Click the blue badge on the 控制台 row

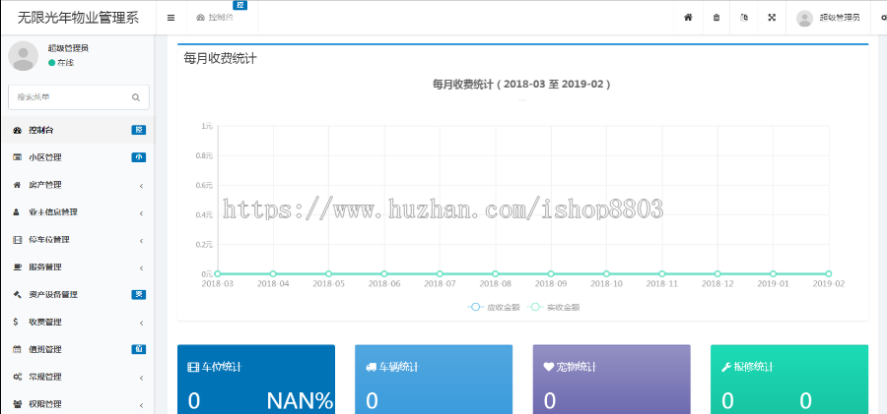139,131
